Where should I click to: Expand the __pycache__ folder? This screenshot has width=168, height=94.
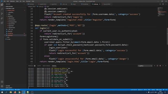(10, 12)
